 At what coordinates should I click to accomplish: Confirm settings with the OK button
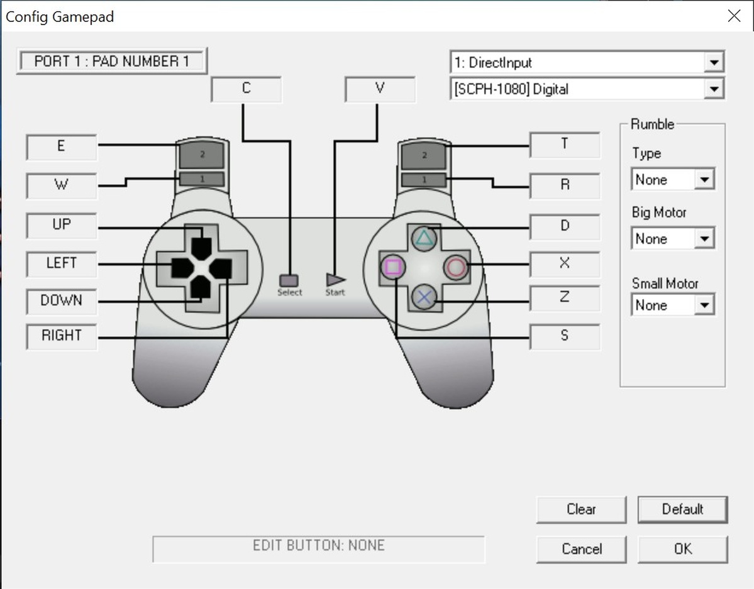click(683, 549)
